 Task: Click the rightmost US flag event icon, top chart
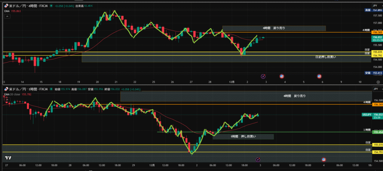pos(320,76)
